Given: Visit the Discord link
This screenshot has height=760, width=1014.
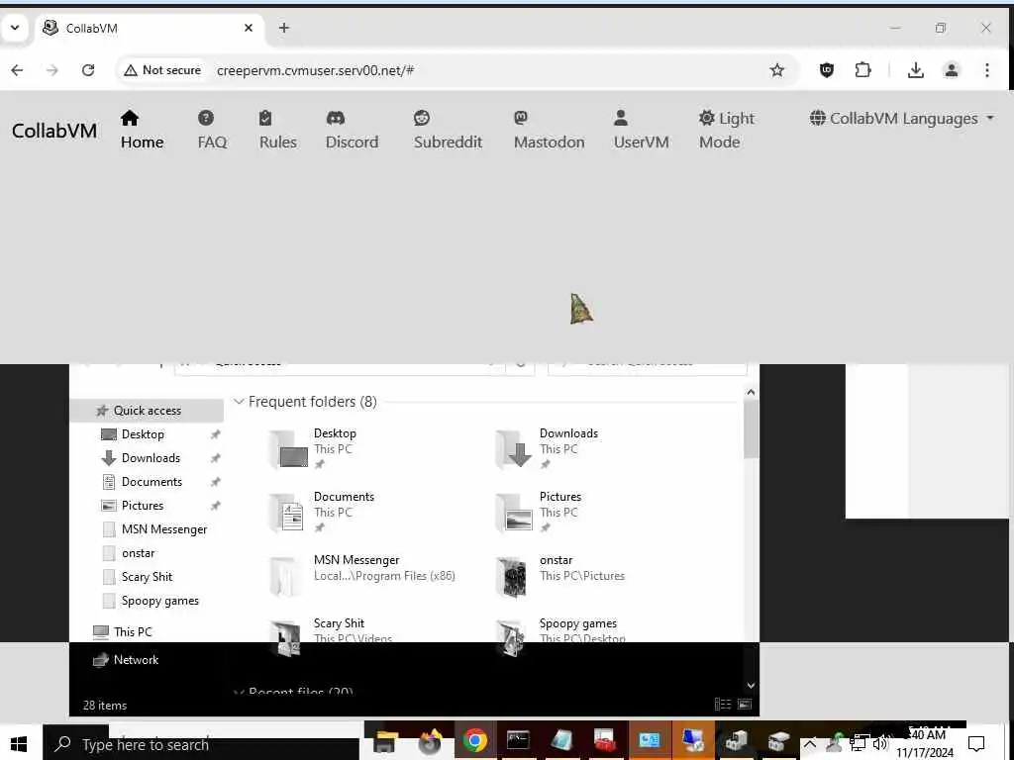Looking at the screenshot, I should (352, 130).
